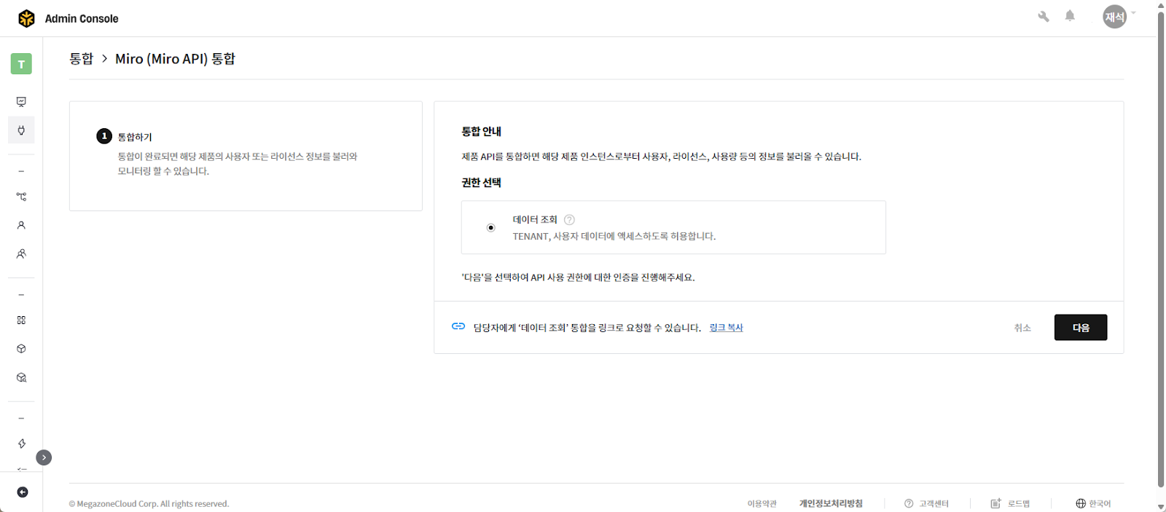Open the cube product sidebar icon
This screenshot has width=1166, height=512.
point(21,349)
